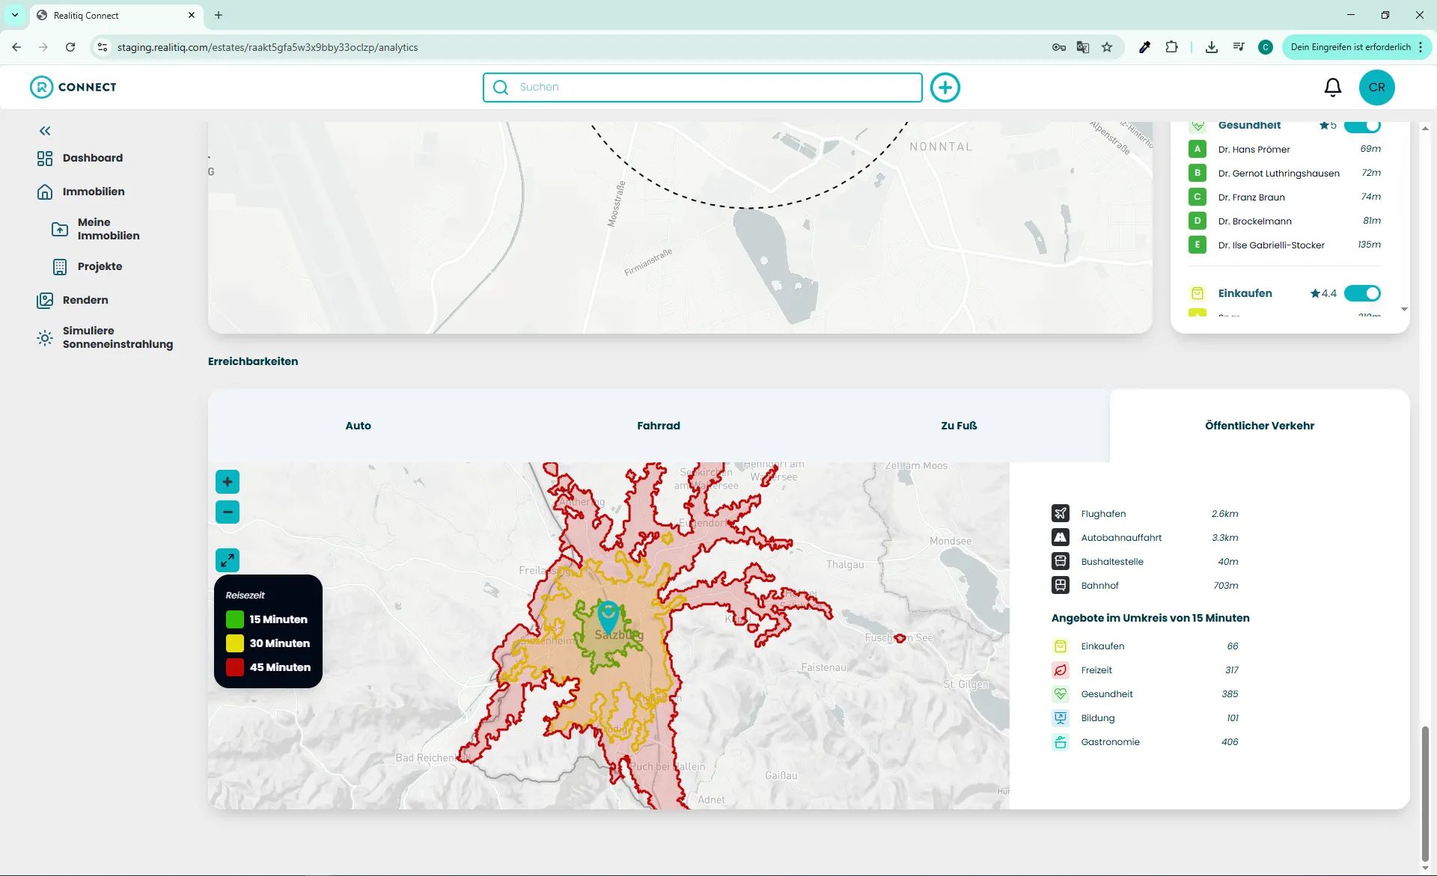
Task: Click the page vertical scrollbar thumb
Action: [1425, 793]
